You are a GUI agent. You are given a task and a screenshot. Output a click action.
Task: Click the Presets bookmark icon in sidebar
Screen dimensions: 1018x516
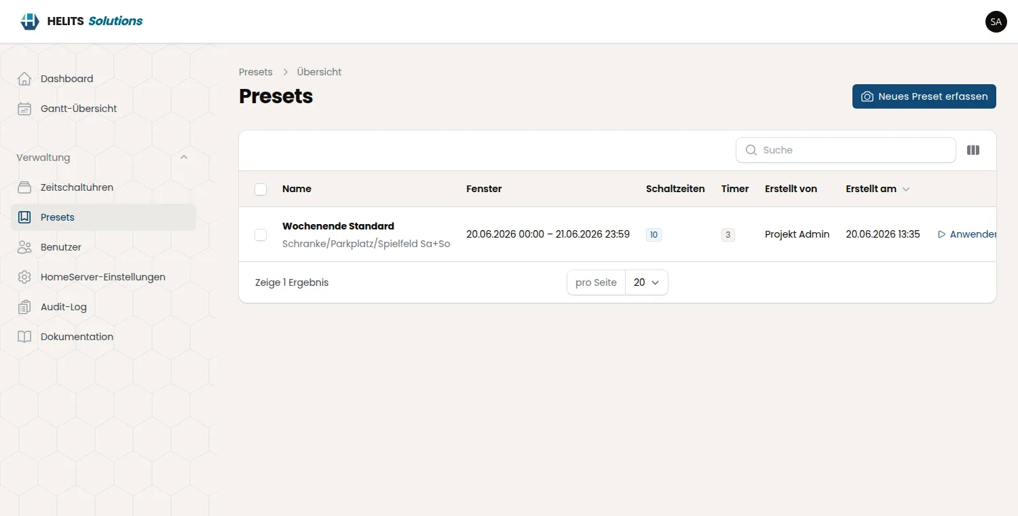tap(24, 217)
